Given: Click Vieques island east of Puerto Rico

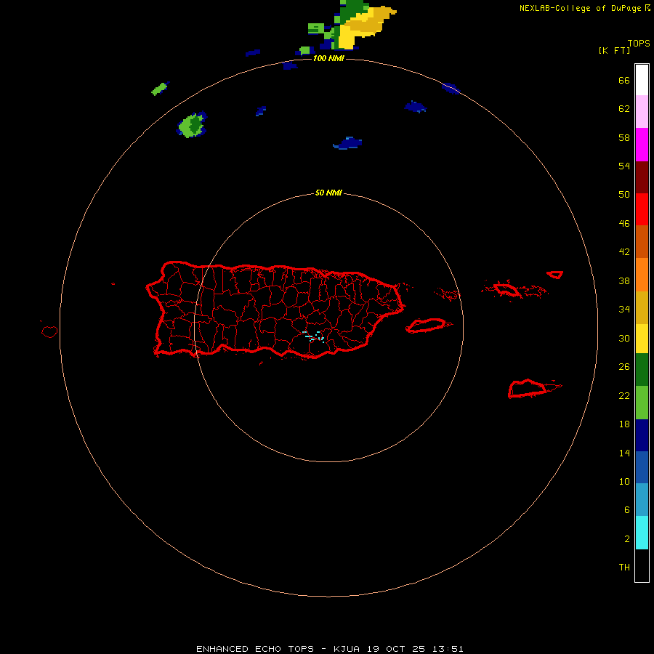Looking at the screenshot, I should pyautogui.click(x=428, y=326).
